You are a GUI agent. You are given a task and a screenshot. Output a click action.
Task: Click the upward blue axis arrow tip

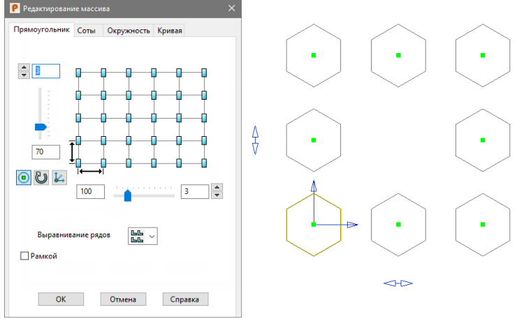[314, 186]
